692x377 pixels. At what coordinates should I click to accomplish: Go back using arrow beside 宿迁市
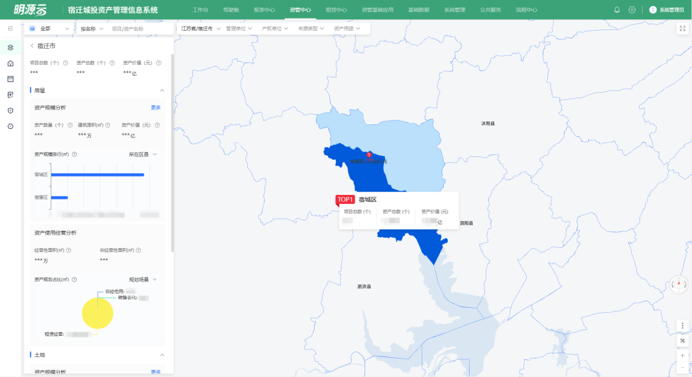coord(32,46)
